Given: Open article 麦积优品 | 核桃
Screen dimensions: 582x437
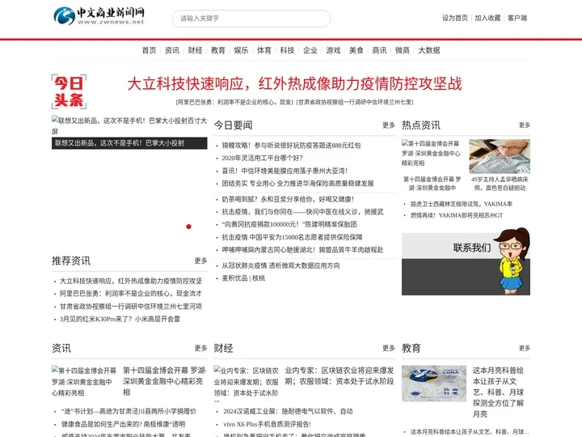Looking at the screenshot, I should point(243,278).
